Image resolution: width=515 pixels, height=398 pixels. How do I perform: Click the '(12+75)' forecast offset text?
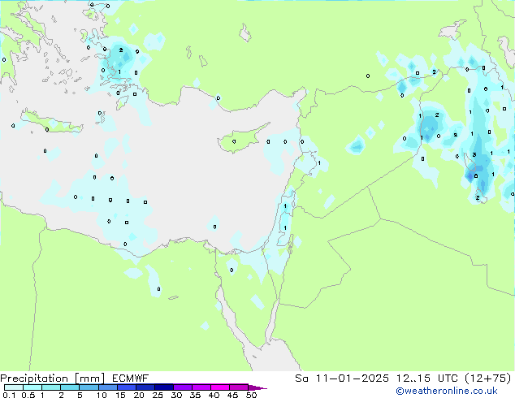coord(488,379)
